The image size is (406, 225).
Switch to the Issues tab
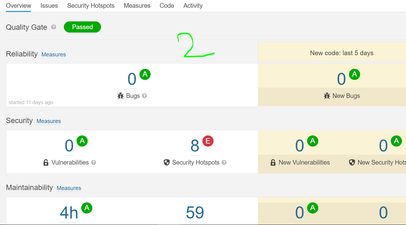click(x=49, y=6)
